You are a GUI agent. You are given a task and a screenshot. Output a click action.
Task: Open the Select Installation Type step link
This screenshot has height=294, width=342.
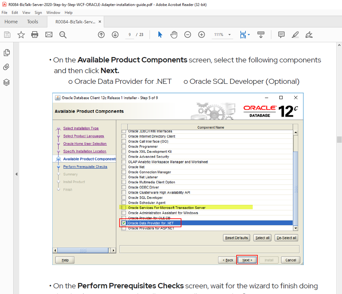click(81, 128)
